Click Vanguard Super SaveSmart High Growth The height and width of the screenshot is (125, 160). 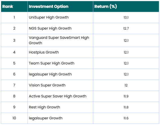click(59, 40)
